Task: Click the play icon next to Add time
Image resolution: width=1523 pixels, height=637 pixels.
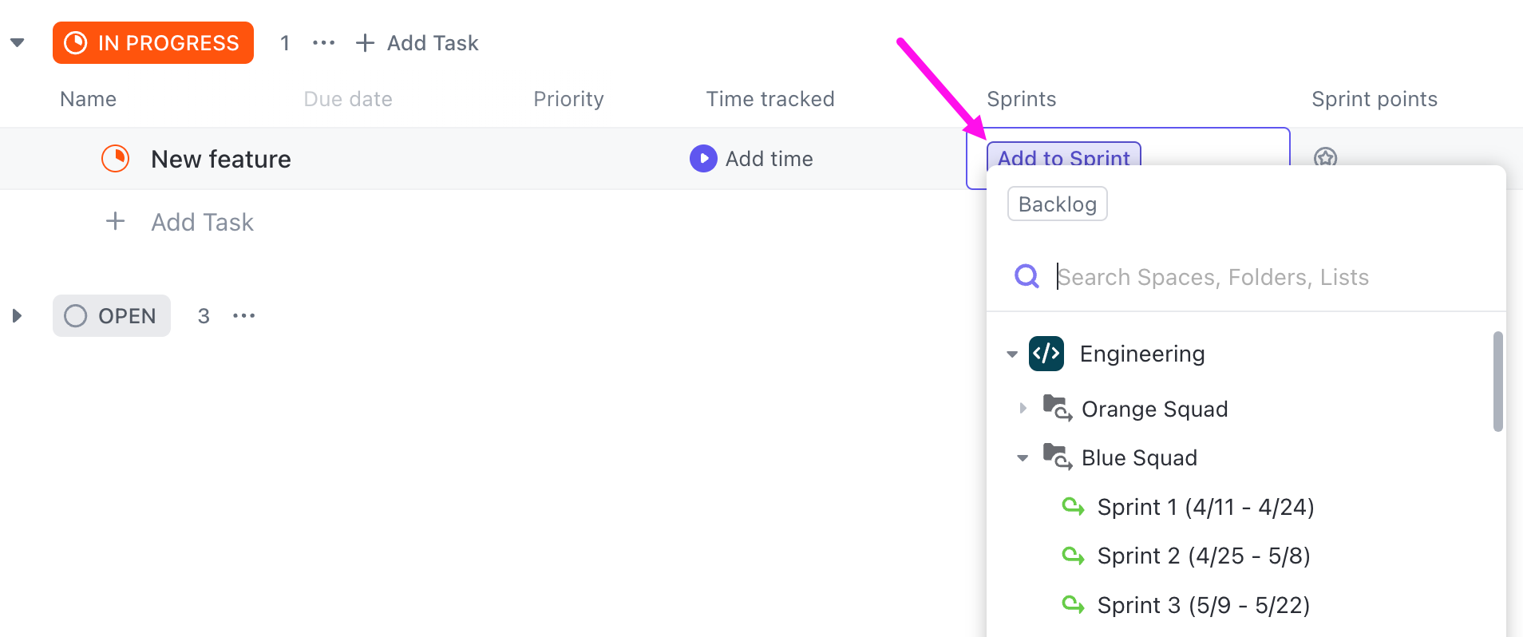Action: [702, 158]
